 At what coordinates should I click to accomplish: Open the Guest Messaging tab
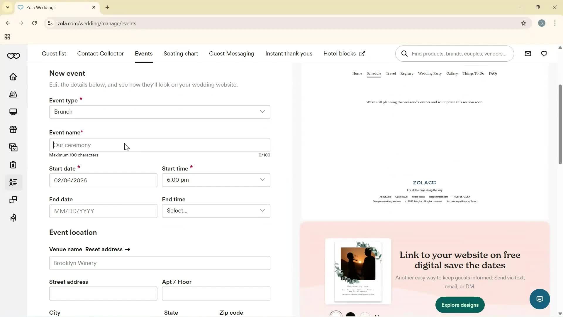pyautogui.click(x=232, y=53)
